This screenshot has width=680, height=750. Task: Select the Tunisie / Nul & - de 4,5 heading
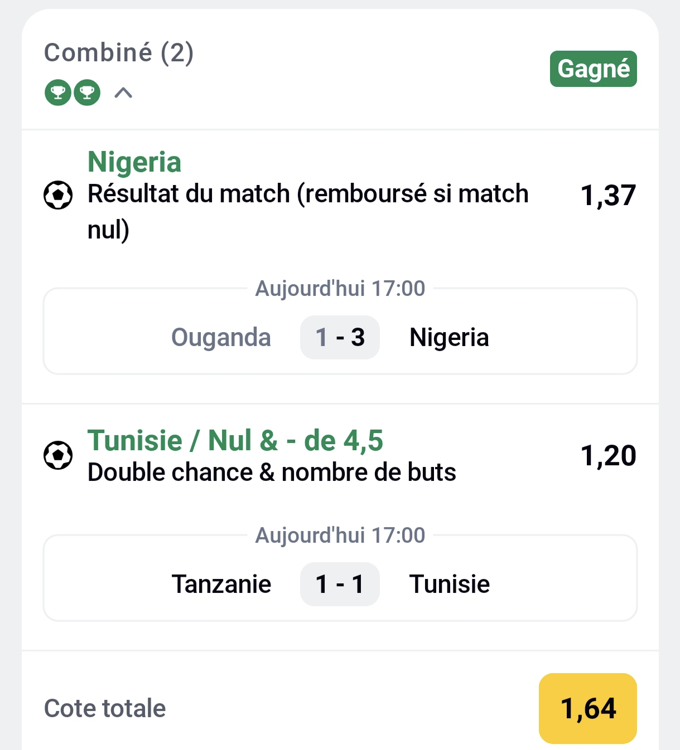pyautogui.click(x=235, y=441)
